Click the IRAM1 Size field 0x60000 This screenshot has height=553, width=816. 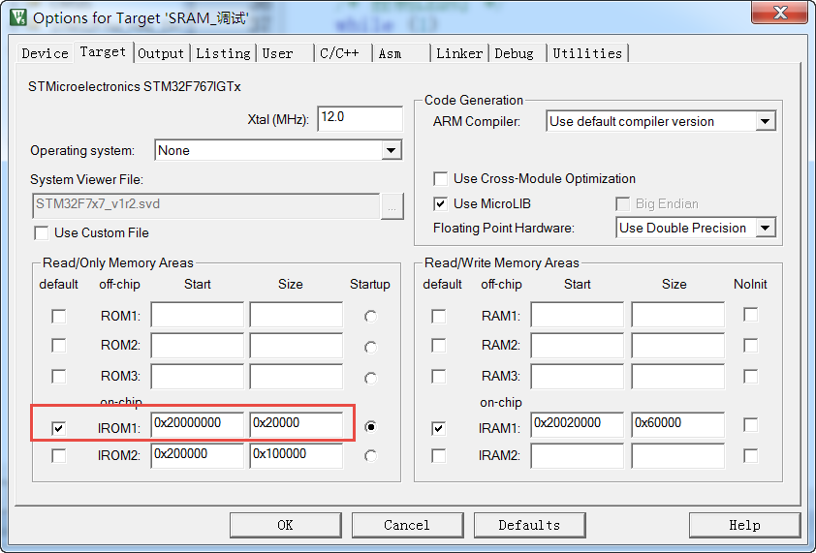[678, 424]
